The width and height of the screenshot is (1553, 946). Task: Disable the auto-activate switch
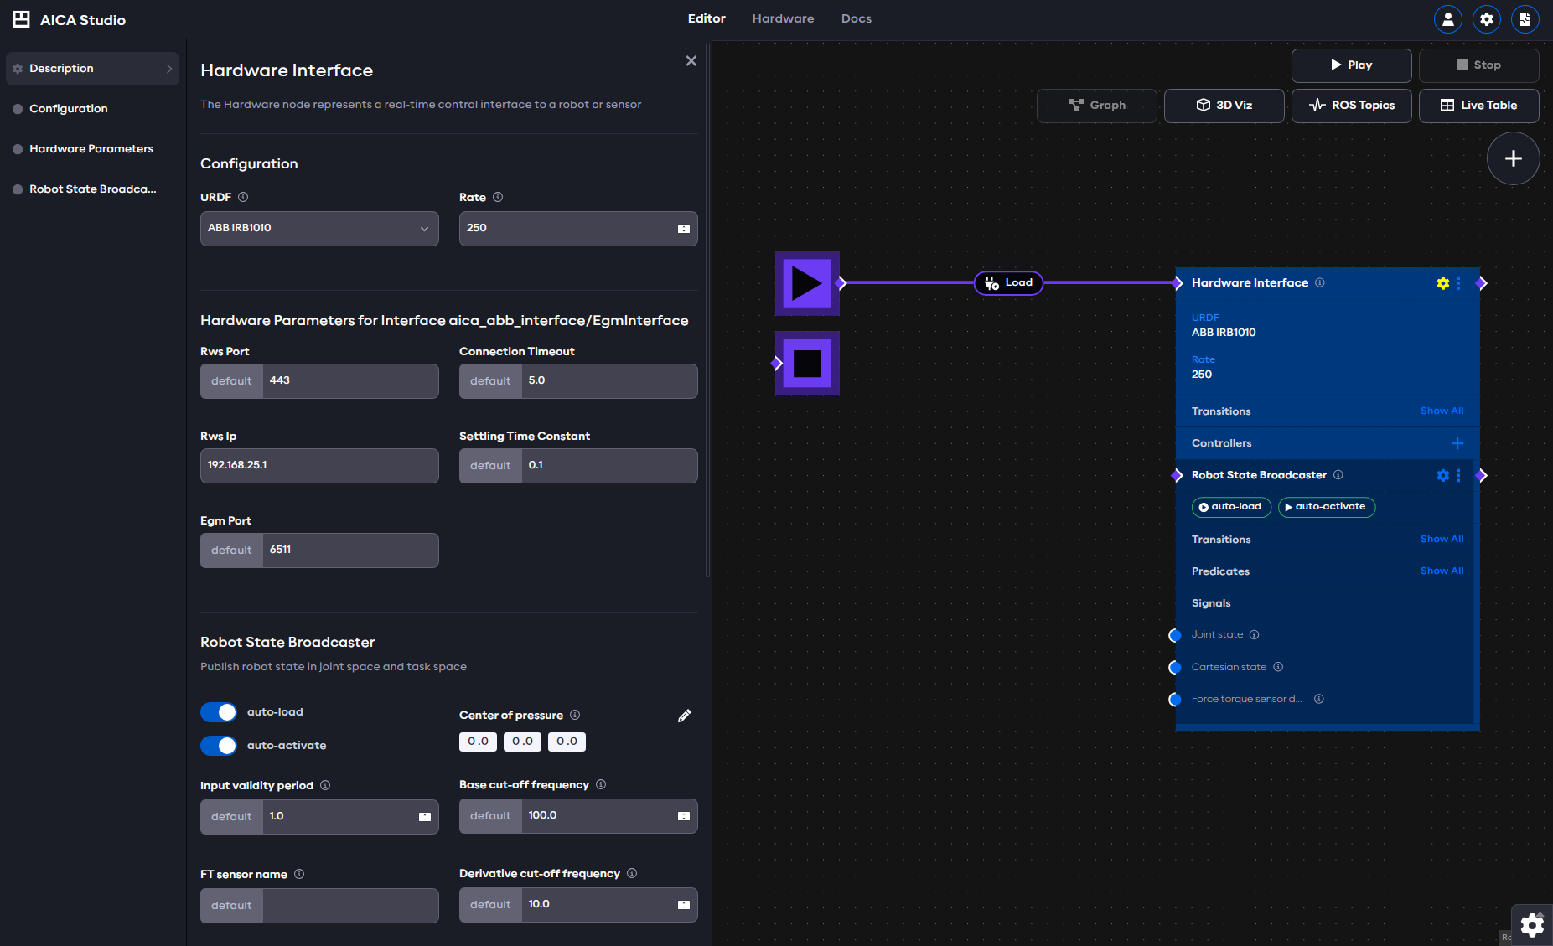(x=219, y=746)
